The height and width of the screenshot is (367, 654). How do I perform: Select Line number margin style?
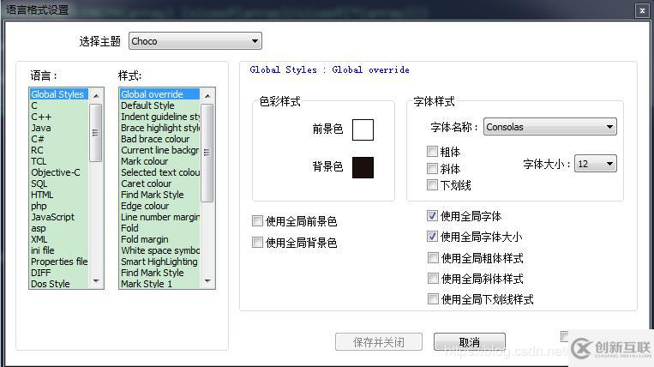(x=159, y=217)
